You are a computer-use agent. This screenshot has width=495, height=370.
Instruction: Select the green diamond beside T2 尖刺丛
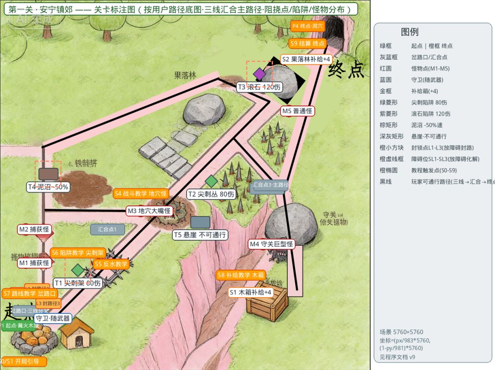[x=211, y=181]
